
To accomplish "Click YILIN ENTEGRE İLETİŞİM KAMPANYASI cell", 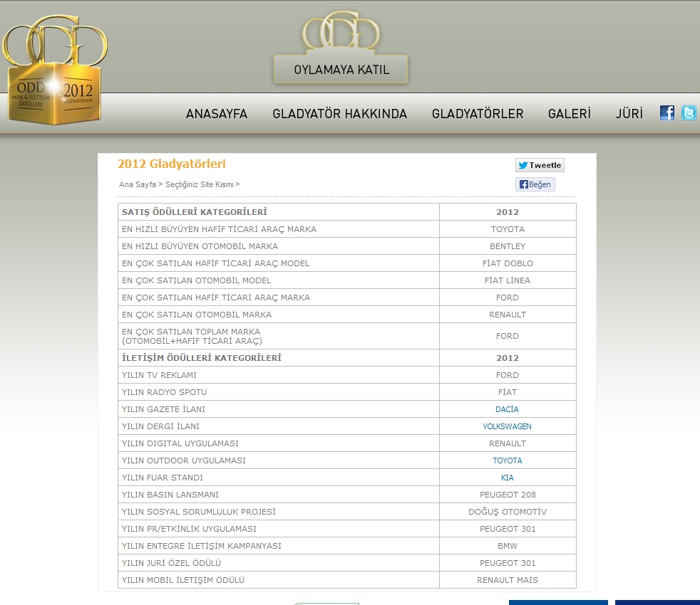I will [x=279, y=546].
